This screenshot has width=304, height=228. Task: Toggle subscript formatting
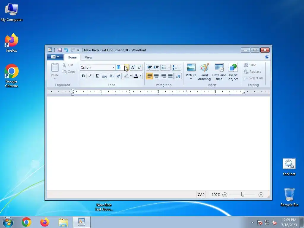tap(112, 76)
